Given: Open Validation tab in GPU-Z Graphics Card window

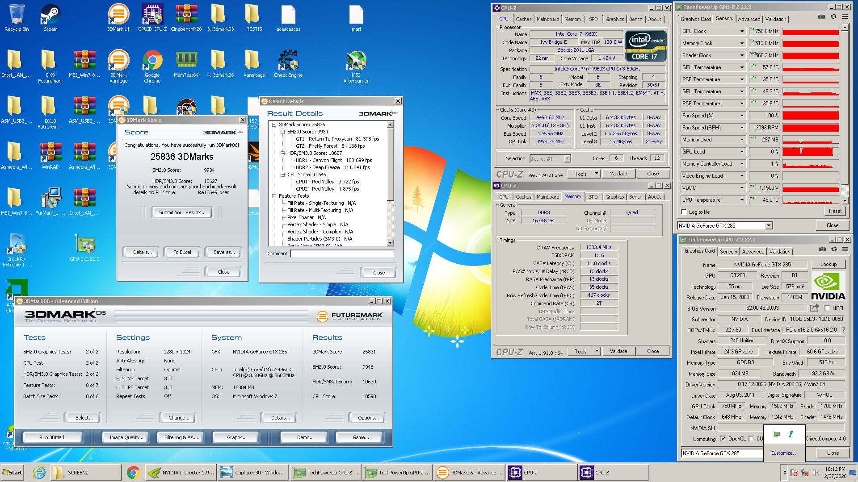Looking at the screenshot, I should 780,252.
